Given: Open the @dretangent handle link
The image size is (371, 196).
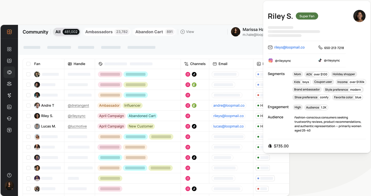Looking at the screenshot, I should tap(78, 106).
